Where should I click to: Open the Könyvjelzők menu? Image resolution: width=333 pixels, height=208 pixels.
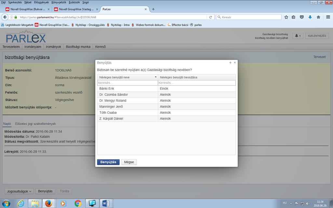[59, 2]
